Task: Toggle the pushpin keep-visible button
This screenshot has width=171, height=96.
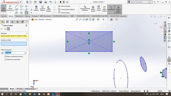Action: pyautogui.click(x=8, y=29)
